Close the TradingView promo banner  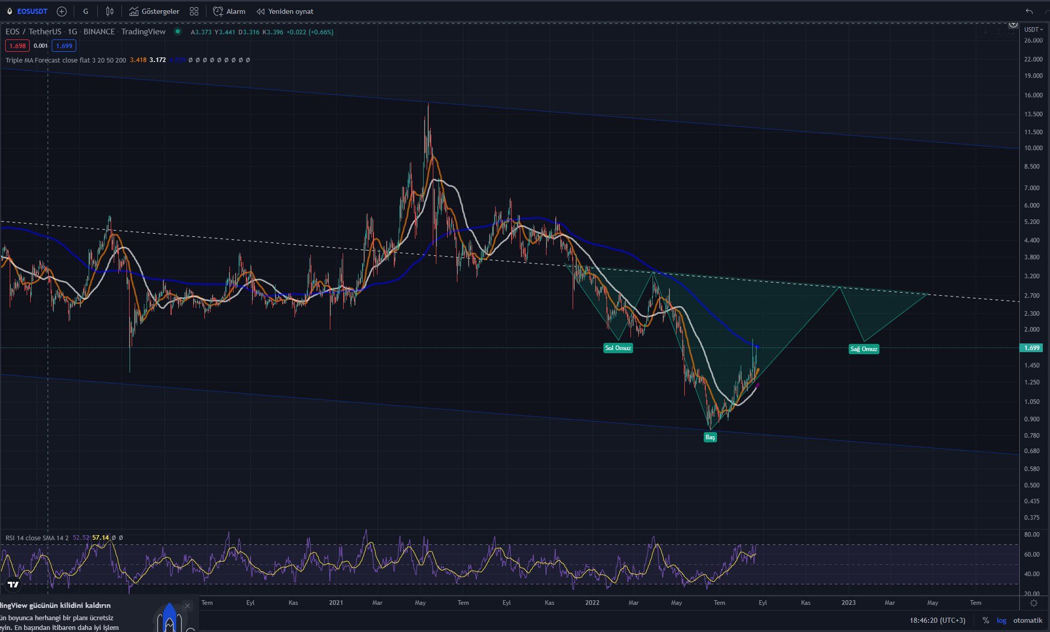pos(187,606)
